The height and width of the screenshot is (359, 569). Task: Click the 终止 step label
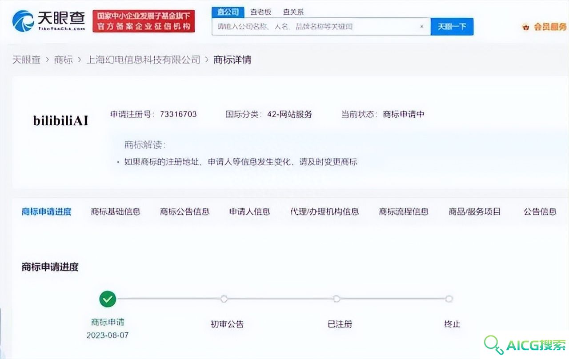[452, 324]
